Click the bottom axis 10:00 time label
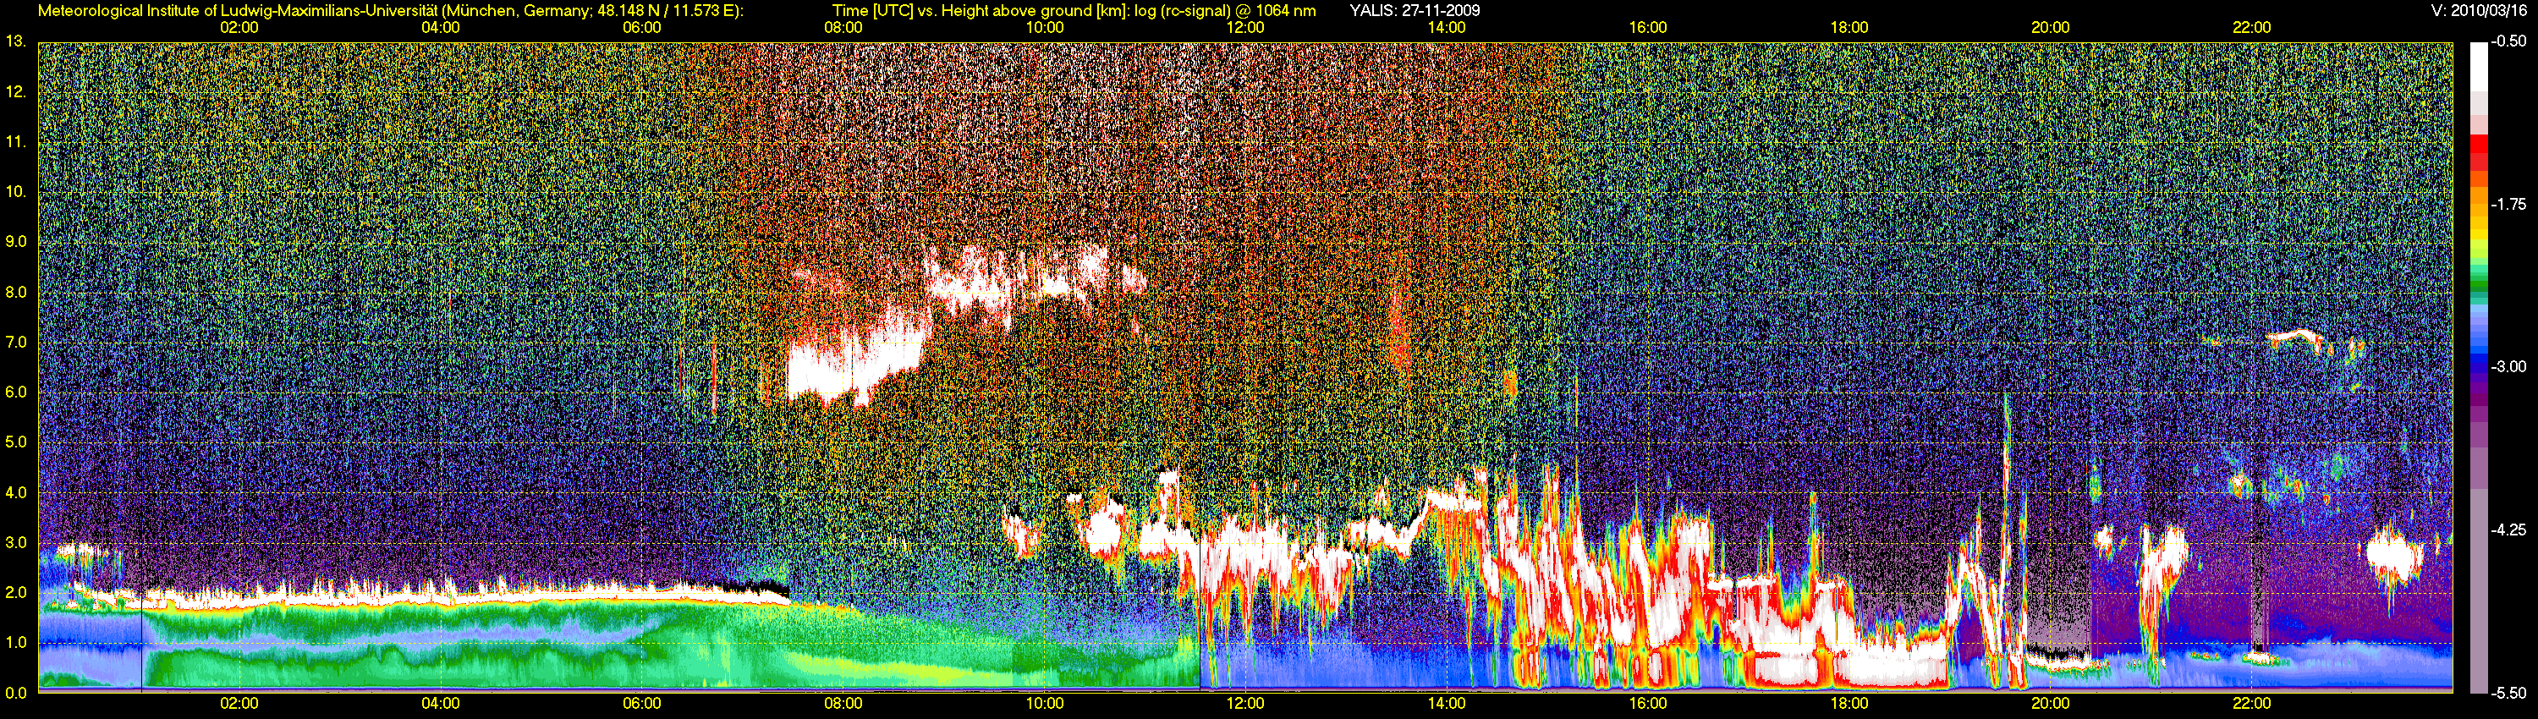 [1044, 703]
